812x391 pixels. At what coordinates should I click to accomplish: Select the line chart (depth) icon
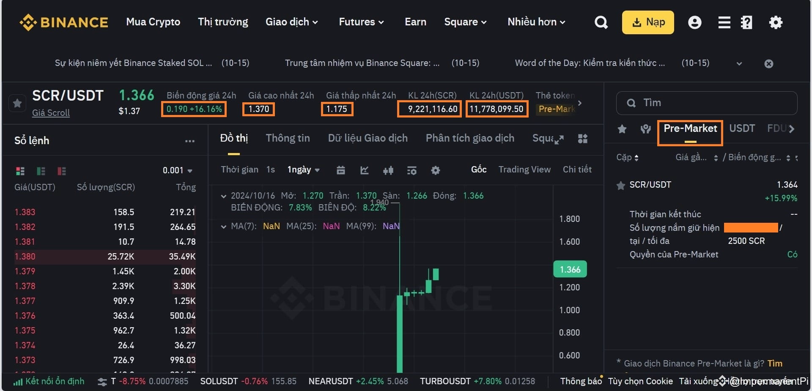point(365,170)
